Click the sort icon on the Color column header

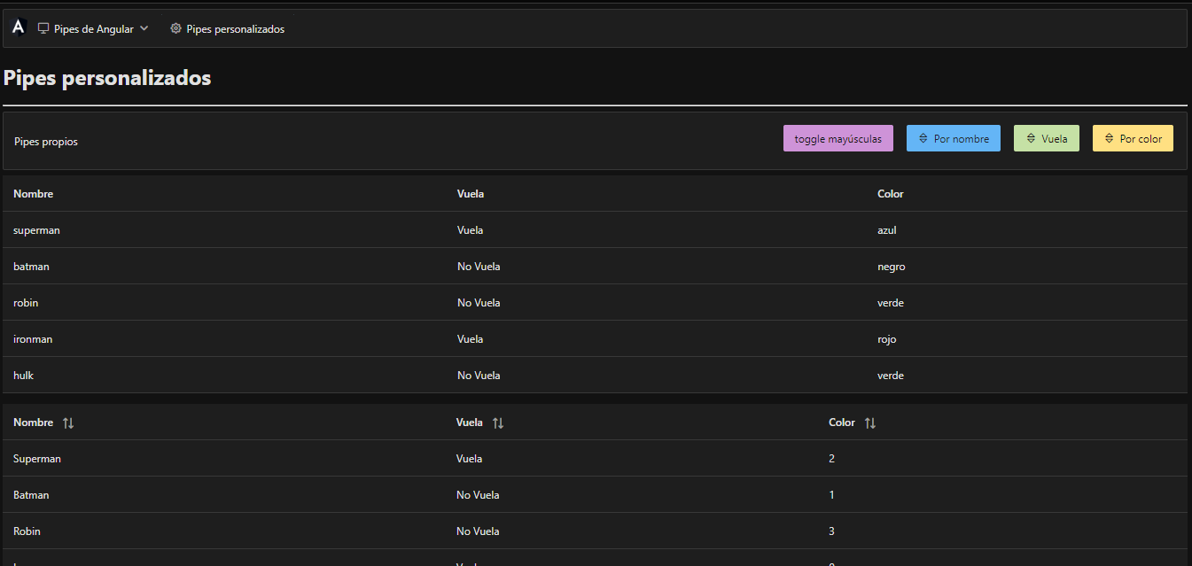coord(870,423)
